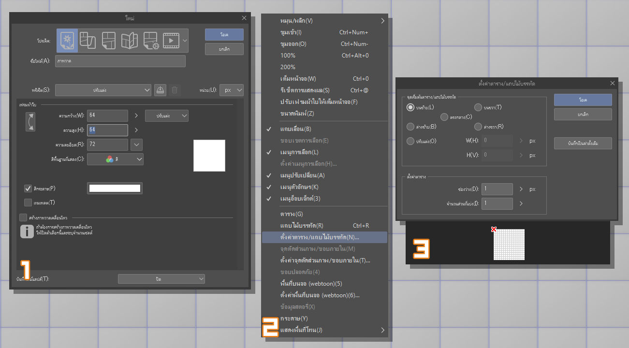Choose the Webtoon project type icon
Screen dimensions: 629x348
click(88, 41)
